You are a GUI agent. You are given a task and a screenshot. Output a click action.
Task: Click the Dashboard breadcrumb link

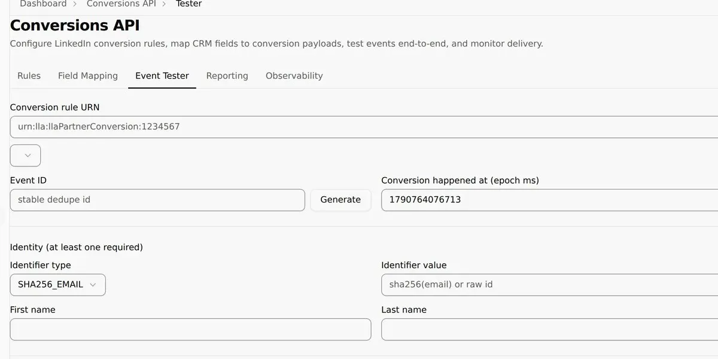pyautogui.click(x=43, y=4)
